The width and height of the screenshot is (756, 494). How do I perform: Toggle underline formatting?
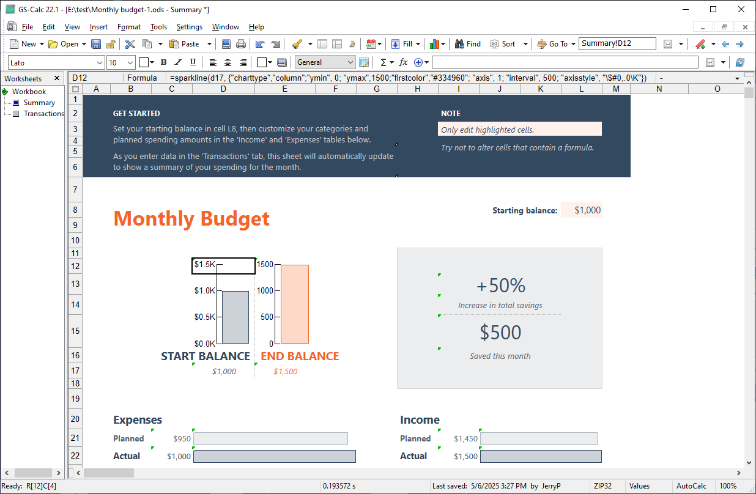(x=191, y=62)
